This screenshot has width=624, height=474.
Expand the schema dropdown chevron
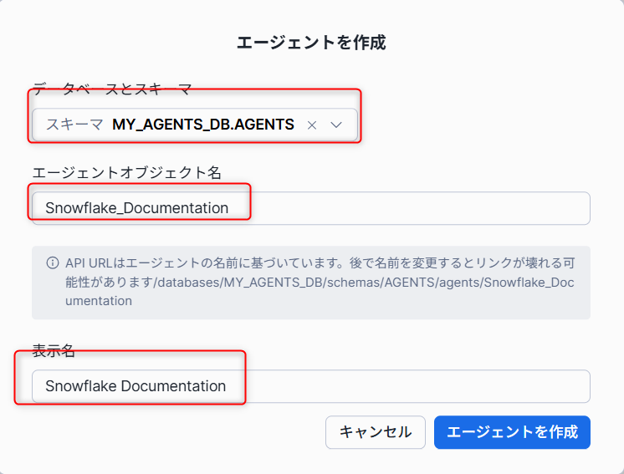337,125
